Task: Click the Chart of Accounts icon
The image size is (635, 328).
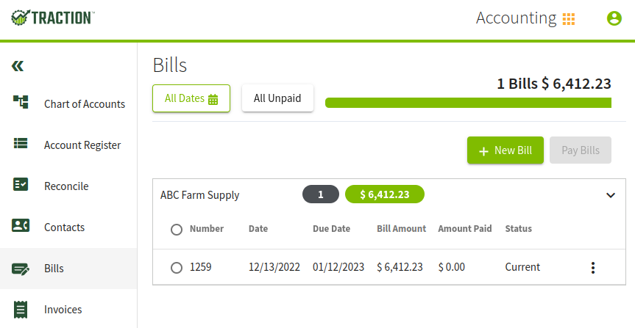Action: 21,102
